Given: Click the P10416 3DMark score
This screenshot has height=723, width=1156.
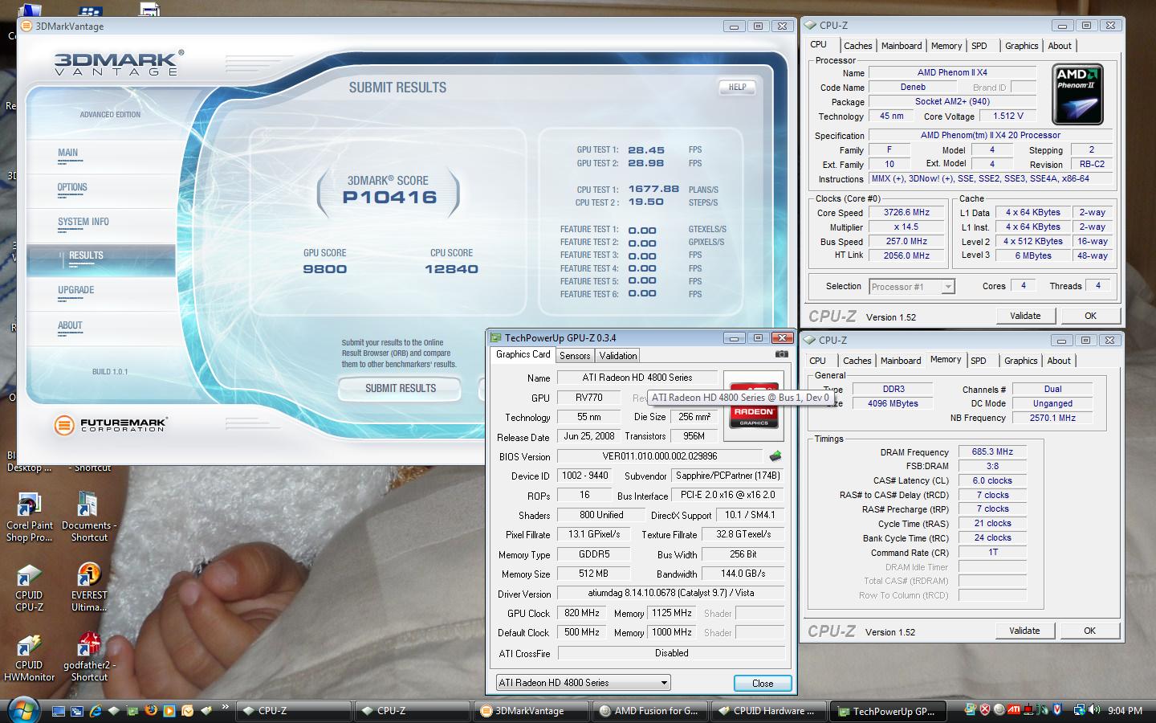Looking at the screenshot, I should pyautogui.click(x=389, y=197).
